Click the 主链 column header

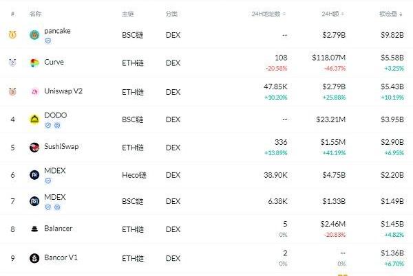(128, 14)
